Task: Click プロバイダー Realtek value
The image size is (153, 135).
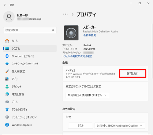Action: tap(87, 45)
